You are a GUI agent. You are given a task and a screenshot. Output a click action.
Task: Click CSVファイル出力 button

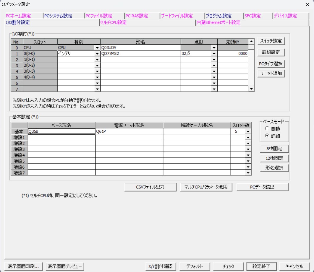(x=150, y=187)
